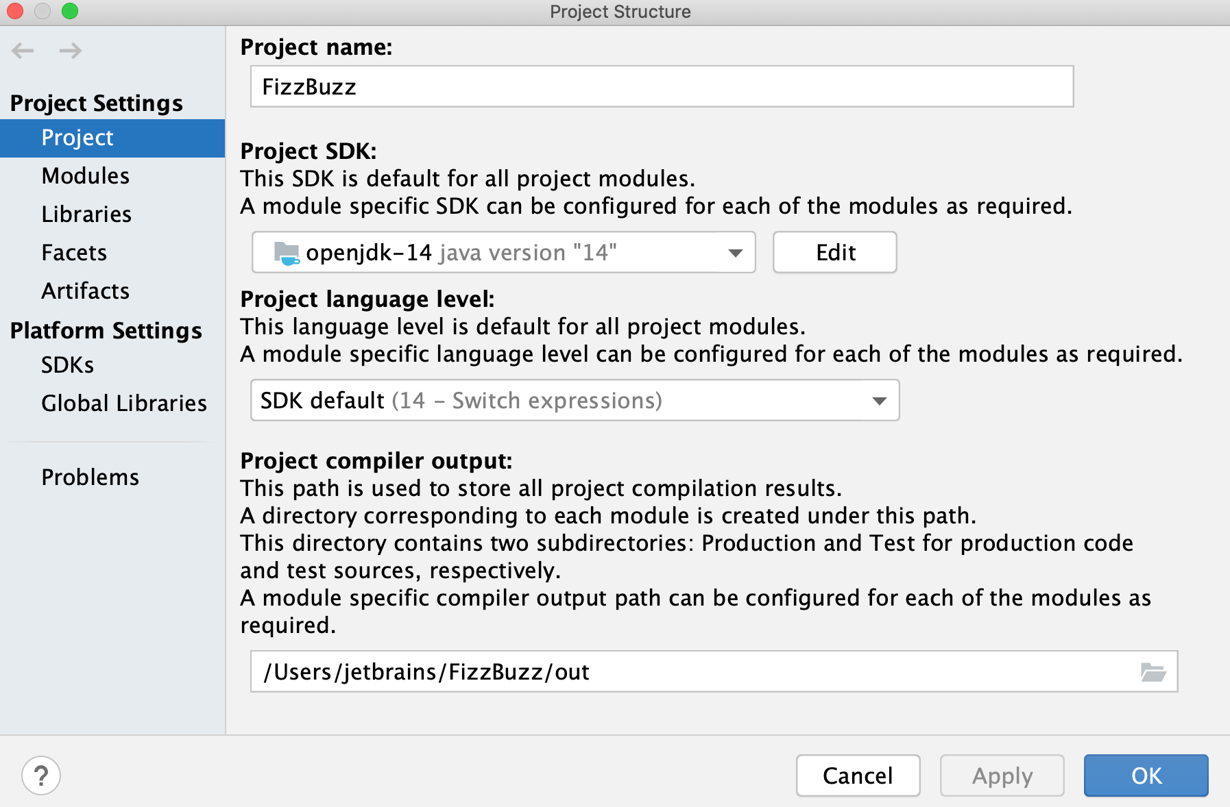Open SDKs under Platform Settings

67,365
